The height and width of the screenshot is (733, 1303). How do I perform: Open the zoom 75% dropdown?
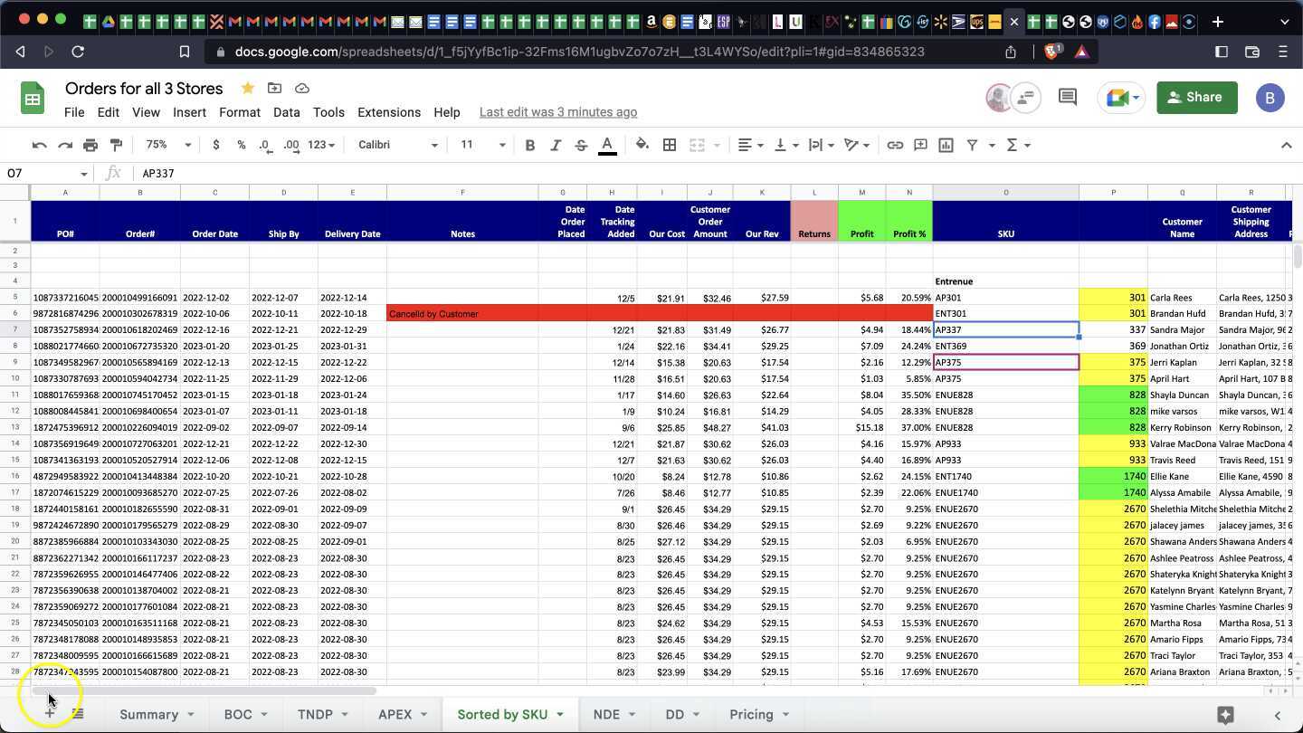[168, 145]
